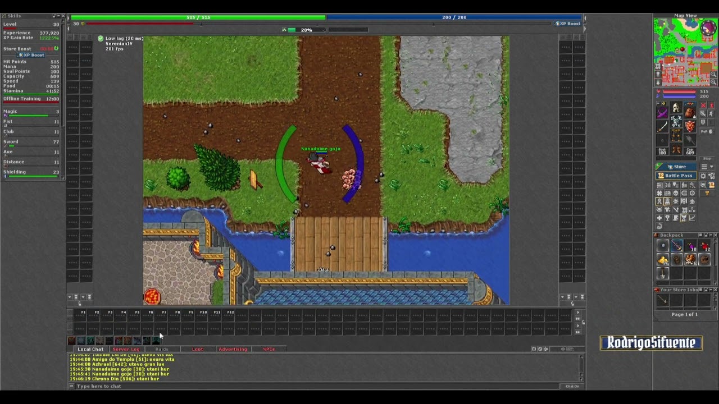Switch to the Local Chat tab
Image resolution: width=719 pixels, height=404 pixels.
[90, 349]
